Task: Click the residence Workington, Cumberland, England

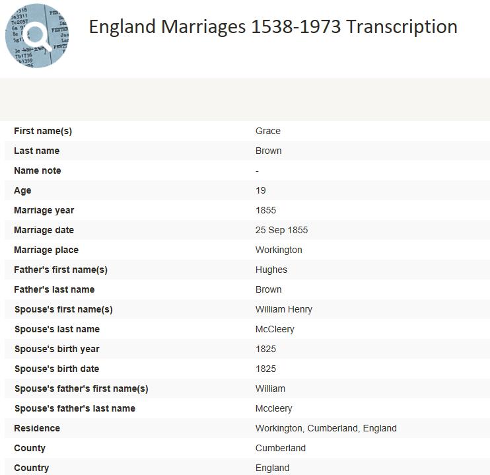Action: (326, 428)
